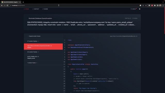Open the SHARE menu

45,9
